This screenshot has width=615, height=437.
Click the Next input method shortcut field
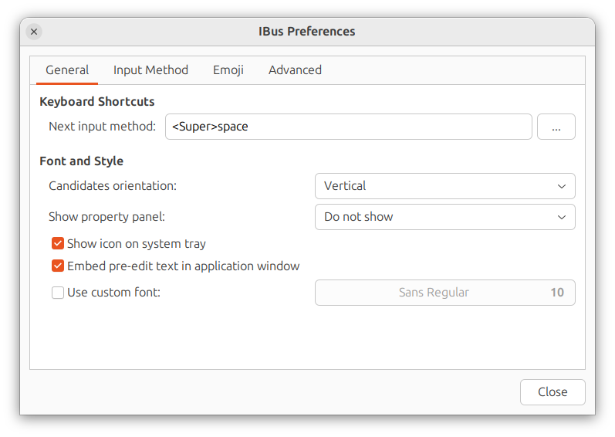[348, 127]
